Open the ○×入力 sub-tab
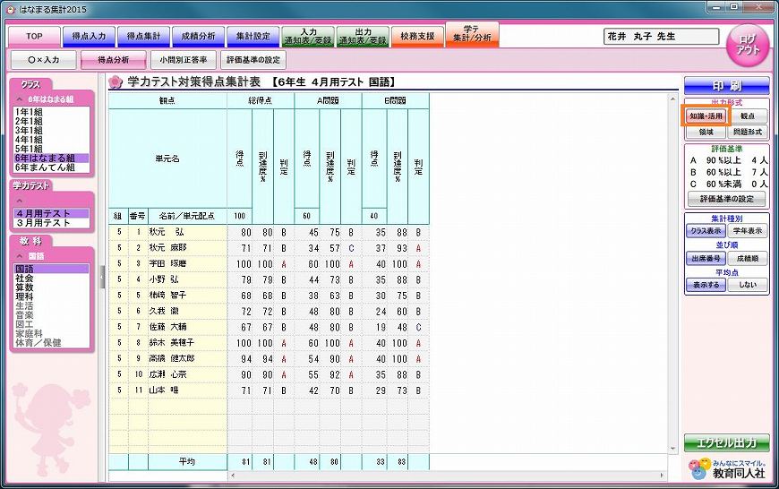The height and width of the screenshot is (489, 779). (x=44, y=60)
